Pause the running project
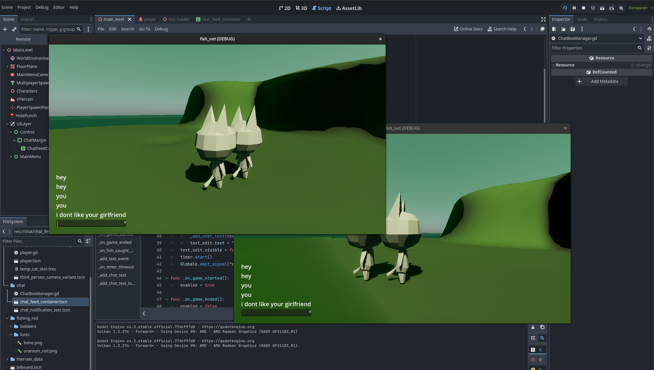654x370 pixels. pyautogui.click(x=574, y=8)
